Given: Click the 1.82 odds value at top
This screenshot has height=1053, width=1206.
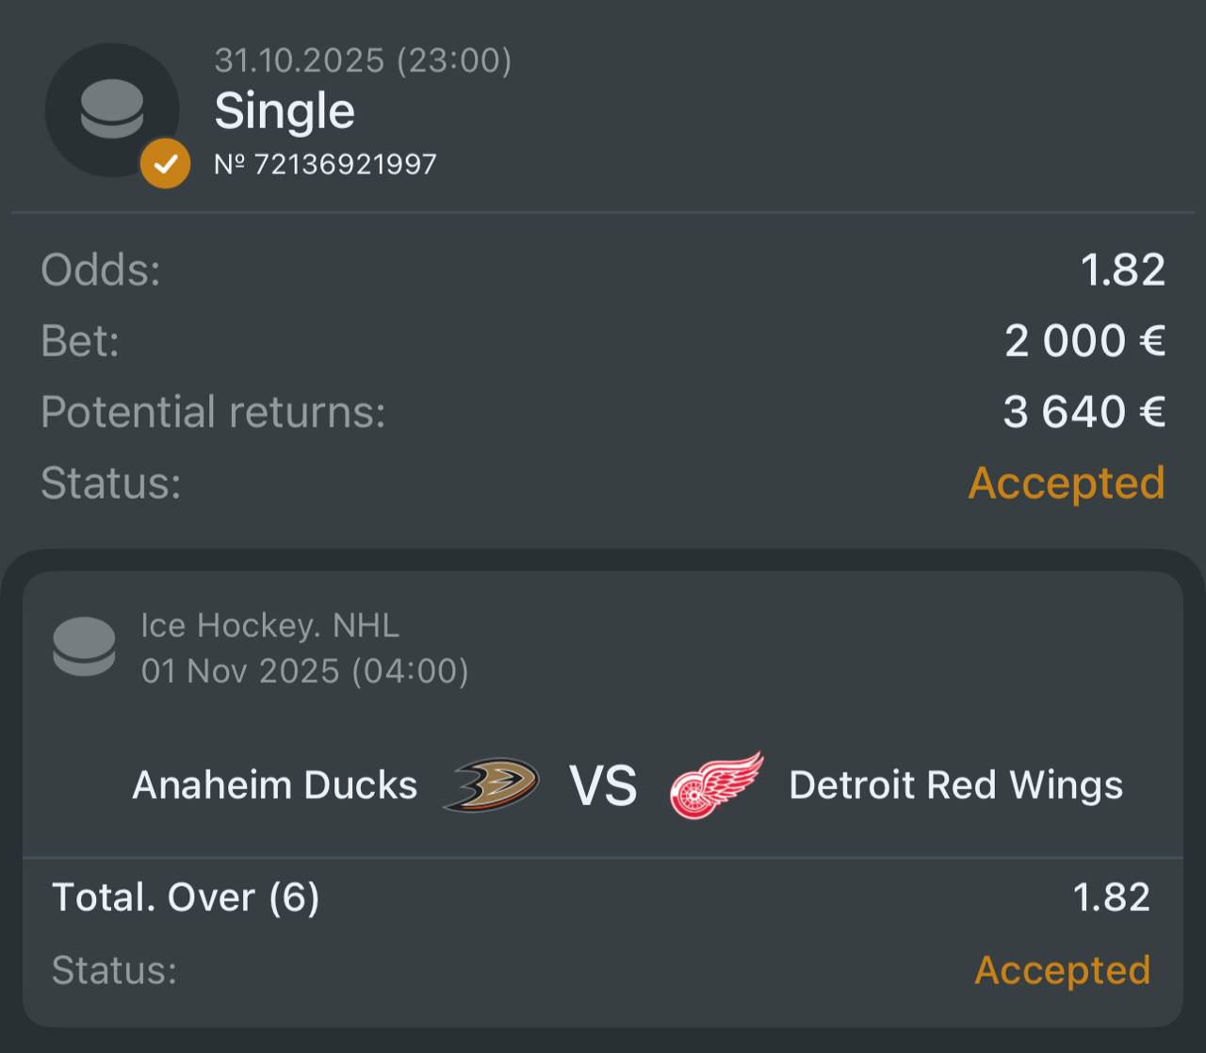Looking at the screenshot, I should pos(1122,270).
